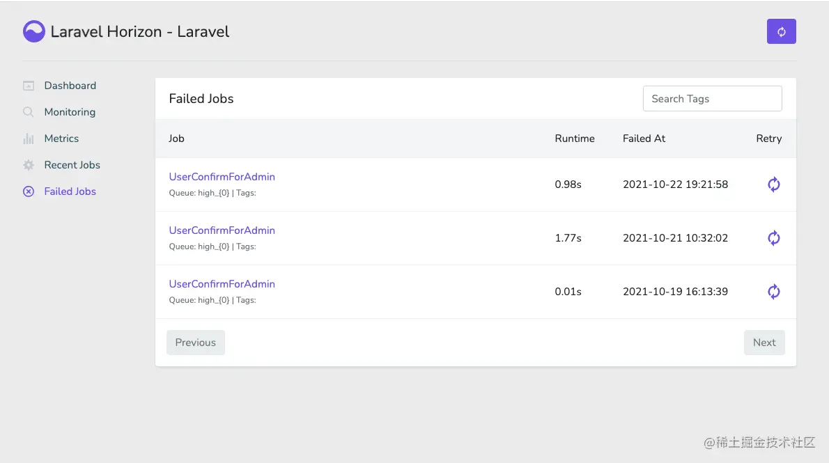Viewport: 829px width, 463px height.
Task: Click the Recent Jobs gear icon
Action: (x=29, y=165)
